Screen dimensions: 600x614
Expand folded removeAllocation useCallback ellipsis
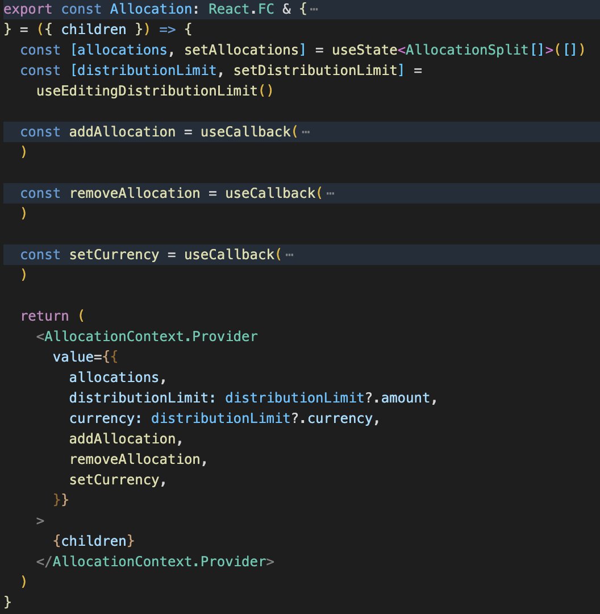(x=330, y=193)
